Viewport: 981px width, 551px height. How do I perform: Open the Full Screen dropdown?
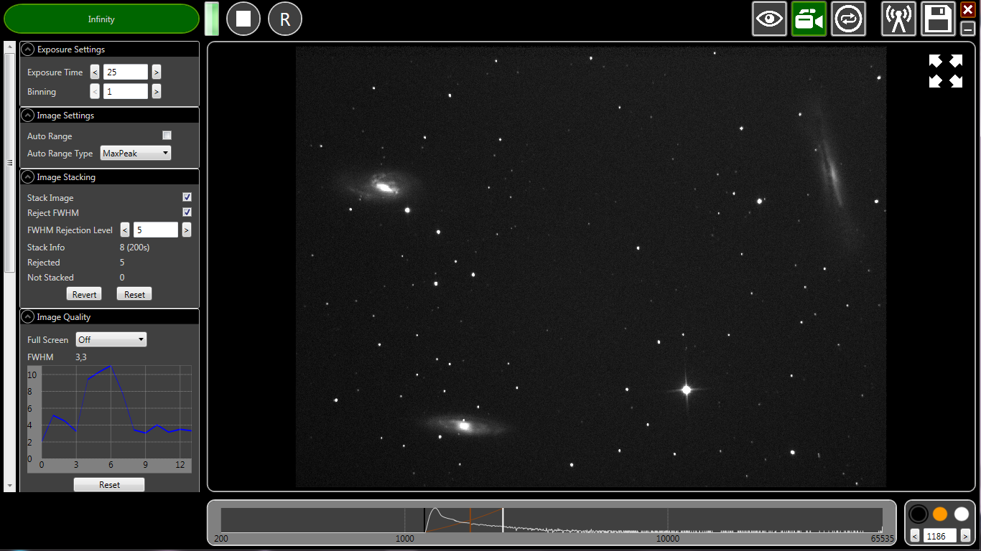coord(111,339)
